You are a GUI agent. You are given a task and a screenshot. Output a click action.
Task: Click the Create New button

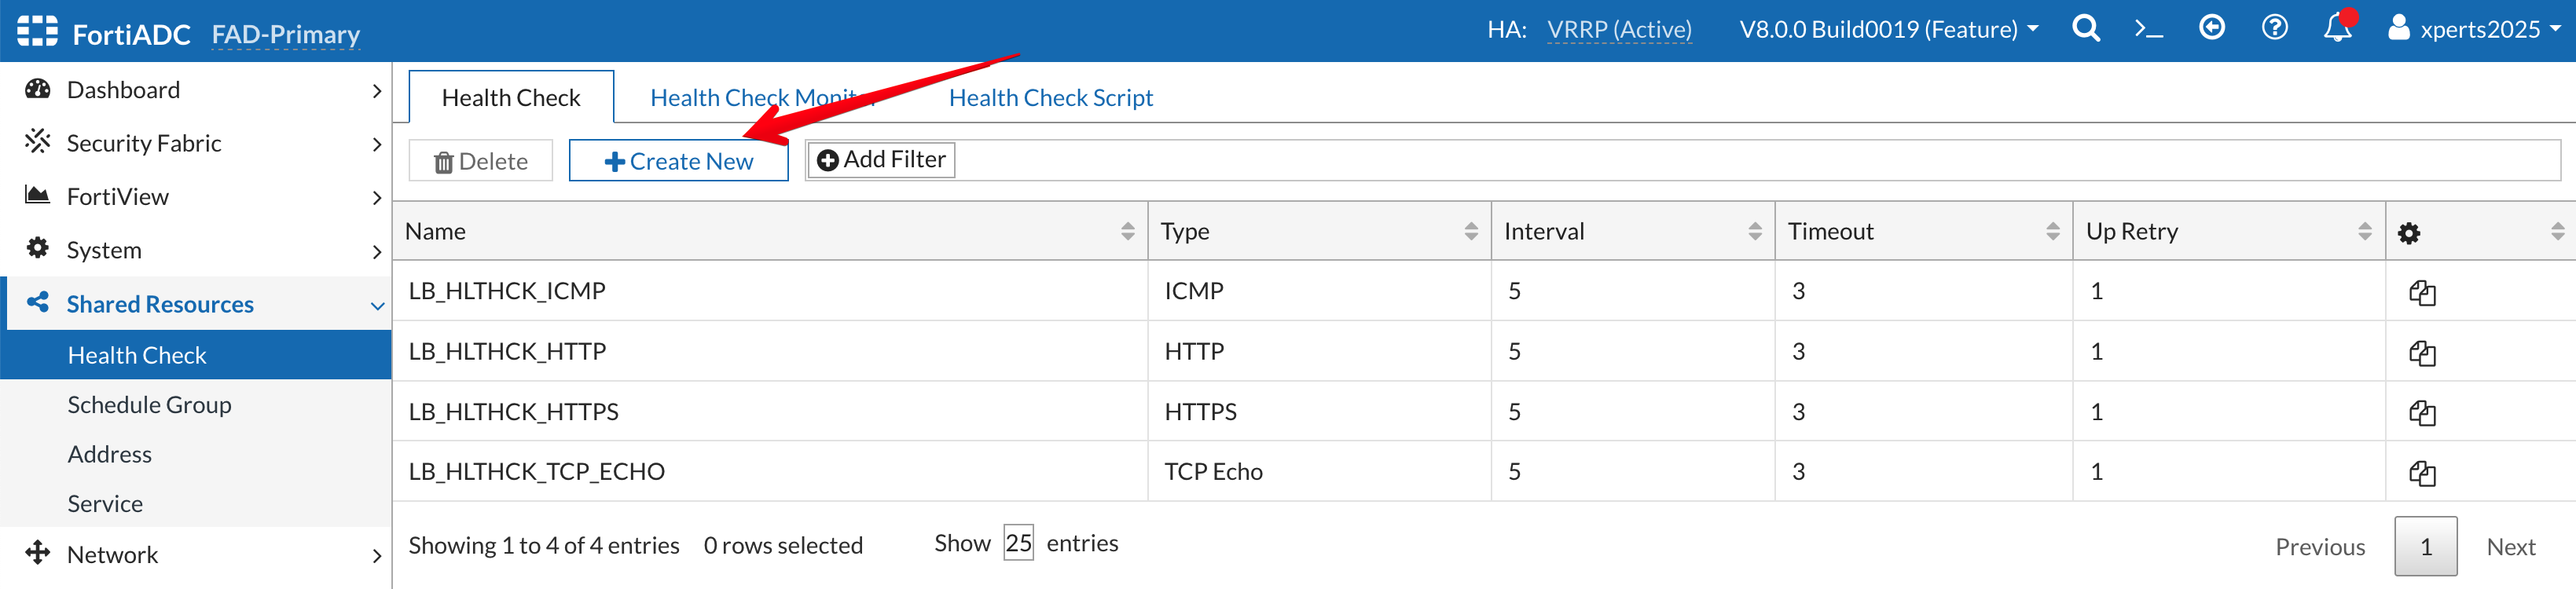pyautogui.click(x=678, y=161)
